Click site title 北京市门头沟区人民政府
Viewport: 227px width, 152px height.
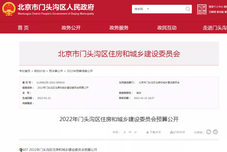[x=56, y=7]
